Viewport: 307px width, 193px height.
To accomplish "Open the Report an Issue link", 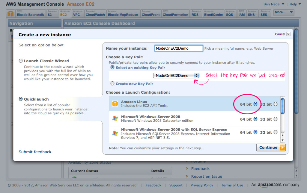I will [x=207, y=177].
